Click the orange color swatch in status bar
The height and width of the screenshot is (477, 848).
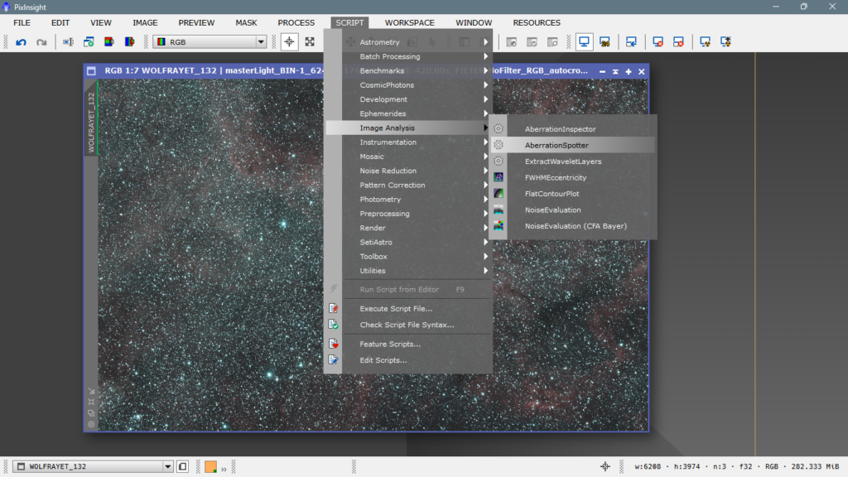211,466
